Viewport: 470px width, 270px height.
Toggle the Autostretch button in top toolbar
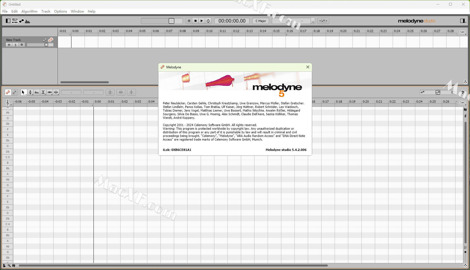click(323, 21)
